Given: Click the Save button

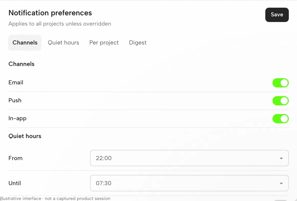Looking at the screenshot, I should point(277,15).
